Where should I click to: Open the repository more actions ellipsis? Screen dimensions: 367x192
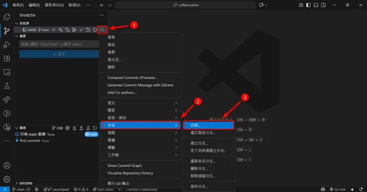(102, 30)
